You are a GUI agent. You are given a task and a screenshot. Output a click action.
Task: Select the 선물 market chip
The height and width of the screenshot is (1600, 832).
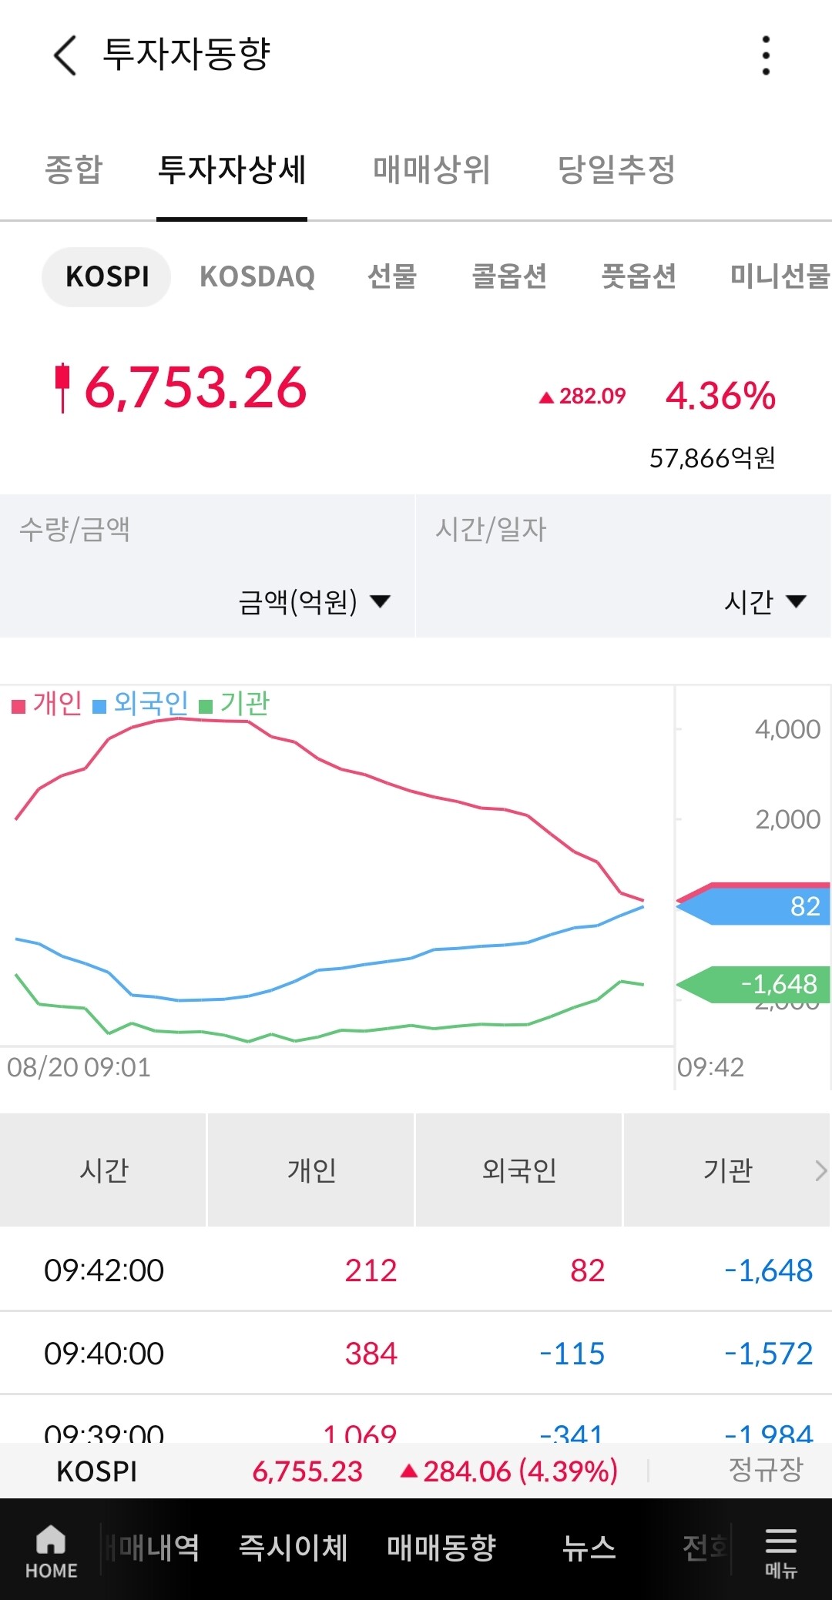coord(392,276)
